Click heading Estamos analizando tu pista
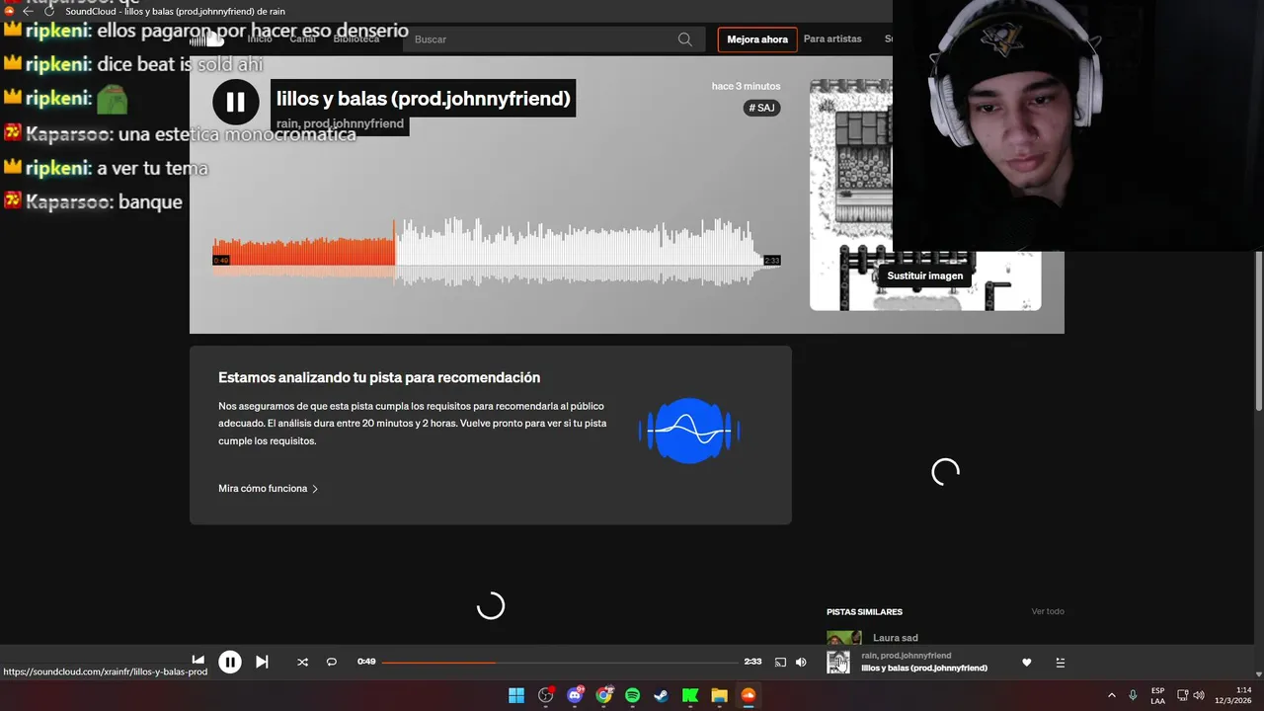This screenshot has height=711, width=1264. coord(379,377)
